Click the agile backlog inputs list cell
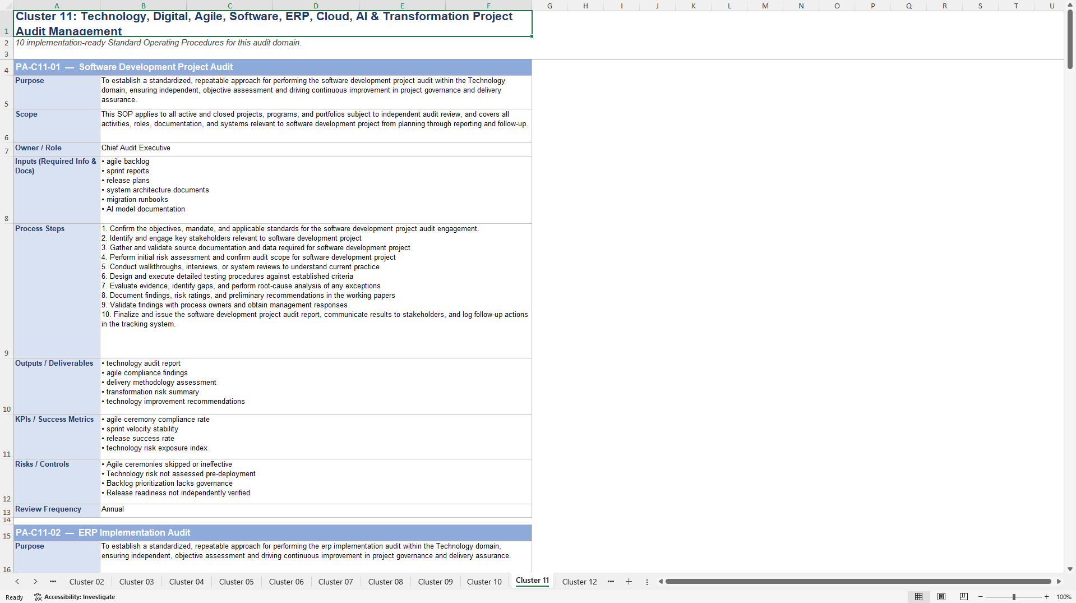1076x603 pixels. [316, 190]
